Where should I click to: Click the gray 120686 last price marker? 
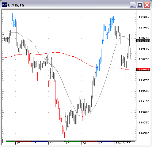143,41
